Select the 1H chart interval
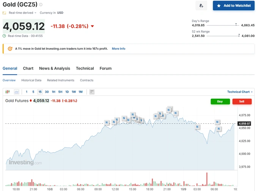The height and width of the screenshot is (191, 258). click(53, 92)
